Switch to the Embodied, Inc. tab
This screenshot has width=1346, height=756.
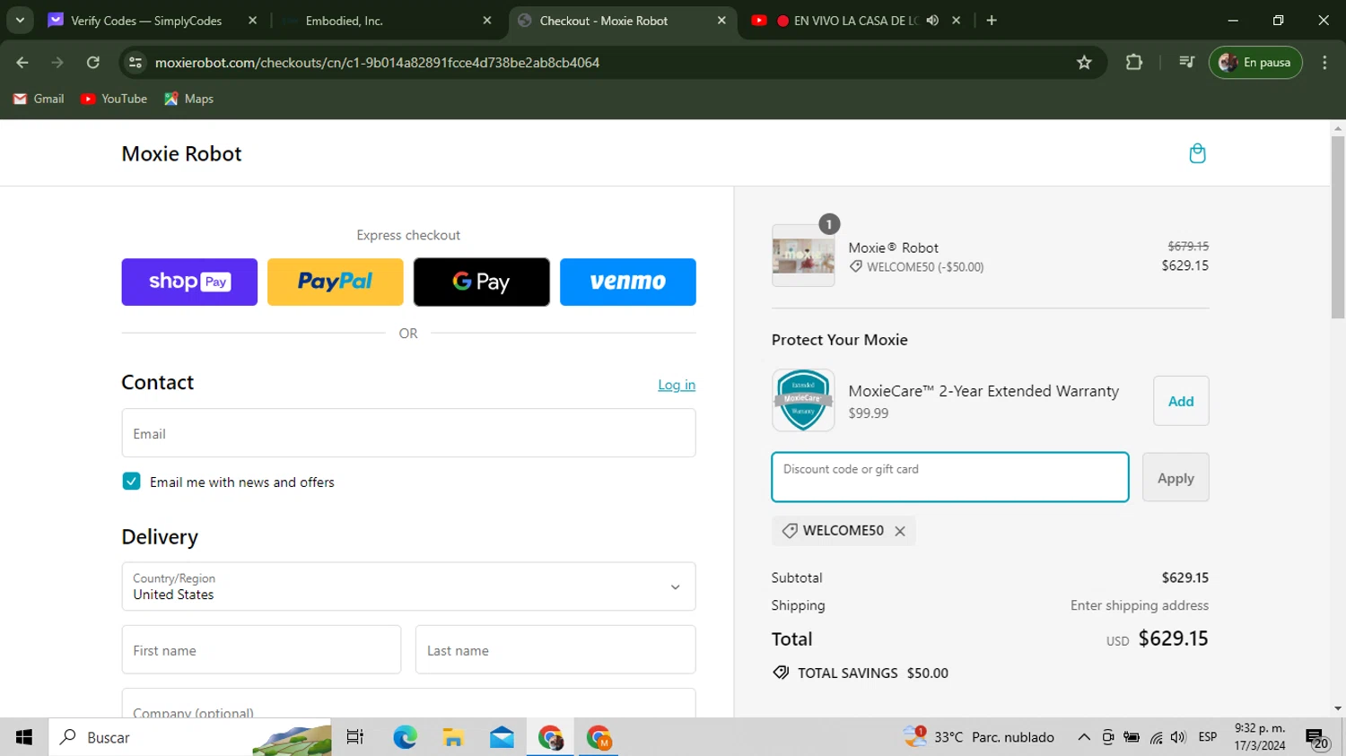[385, 20]
